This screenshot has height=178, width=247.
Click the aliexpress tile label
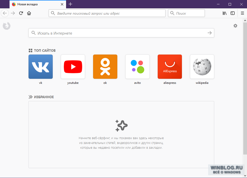[170, 83]
